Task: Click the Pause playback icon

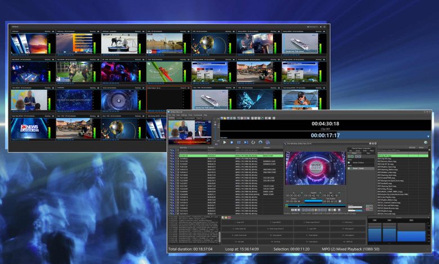Action: click(239, 143)
